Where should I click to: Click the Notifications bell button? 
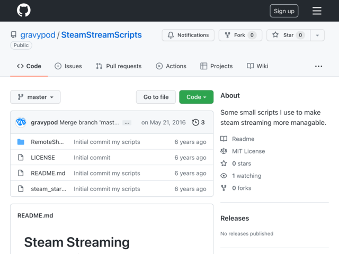tap(188, 35)
